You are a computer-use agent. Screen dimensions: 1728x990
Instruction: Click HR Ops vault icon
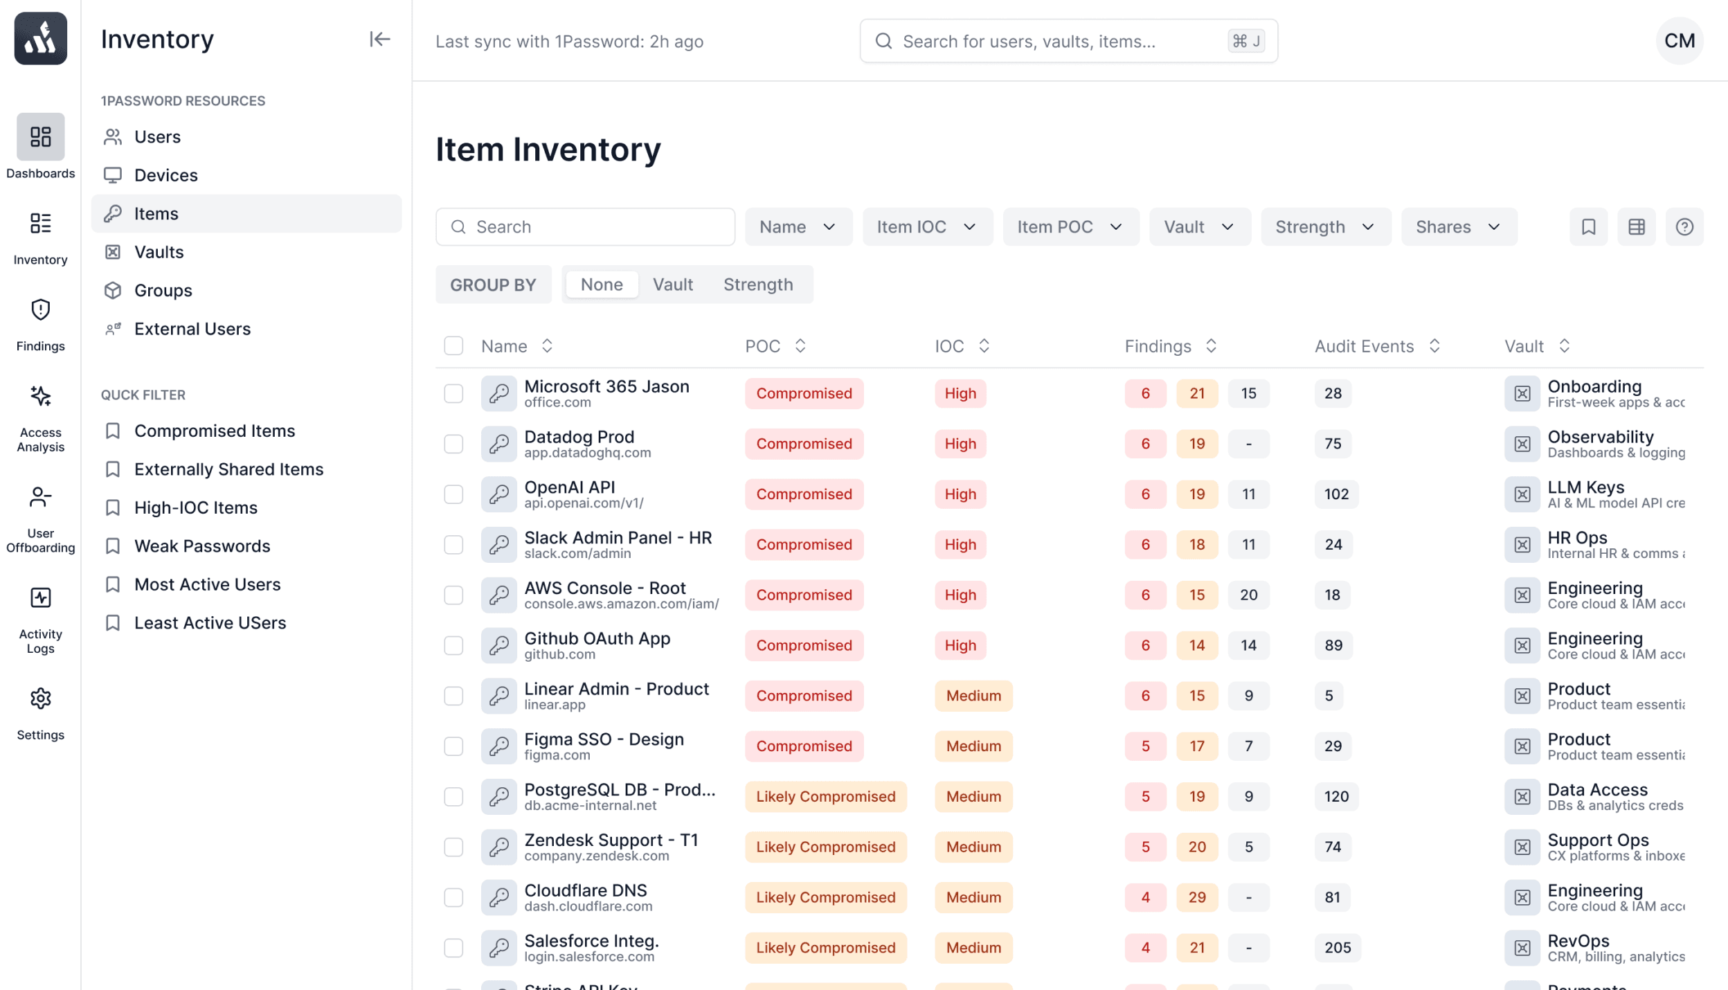pos(1522,545)
